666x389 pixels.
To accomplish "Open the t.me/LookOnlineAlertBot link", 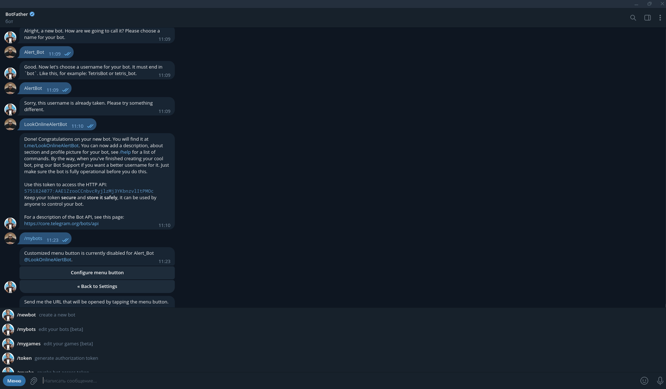I will click(52, 146).
